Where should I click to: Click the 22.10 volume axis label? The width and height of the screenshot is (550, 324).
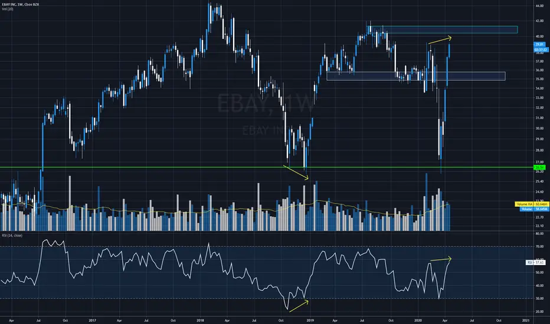click(539, 226)
